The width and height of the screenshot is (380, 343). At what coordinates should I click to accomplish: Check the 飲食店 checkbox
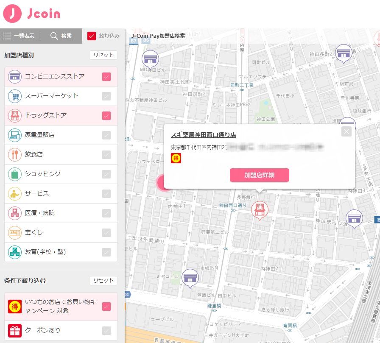click(106, 155)
